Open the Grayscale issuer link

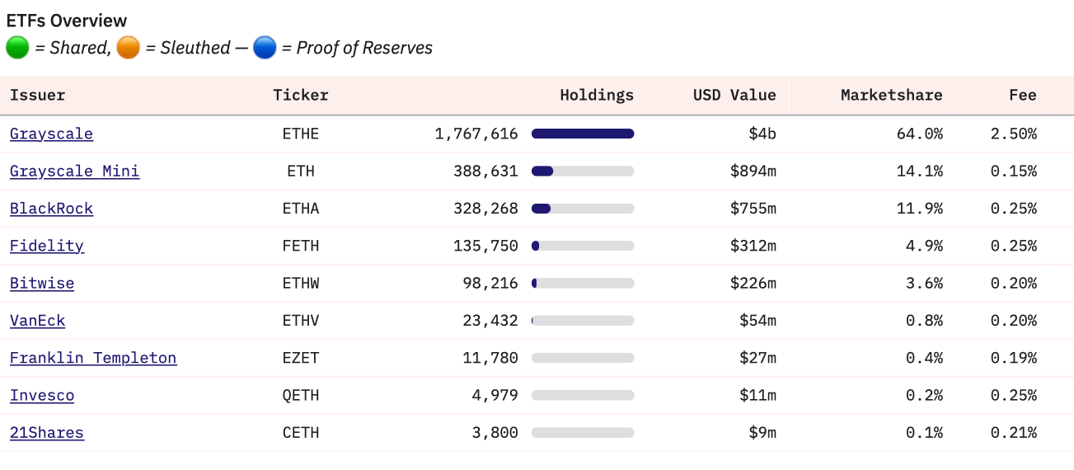click(51, 134)
